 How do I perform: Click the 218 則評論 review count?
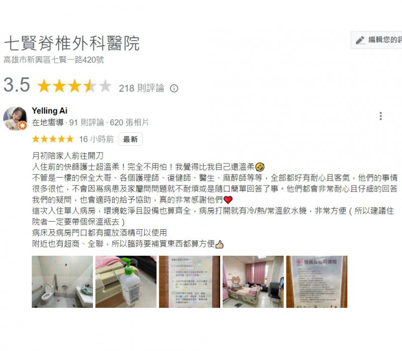tap(142, 88)
